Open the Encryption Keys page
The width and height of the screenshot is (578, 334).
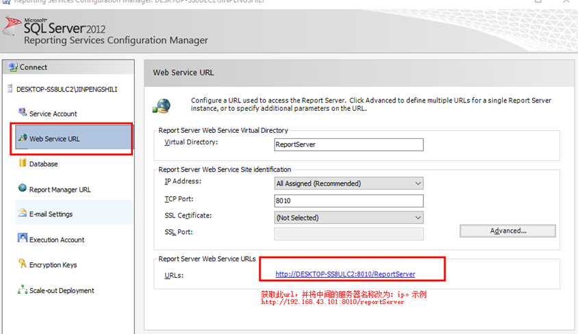53,265
